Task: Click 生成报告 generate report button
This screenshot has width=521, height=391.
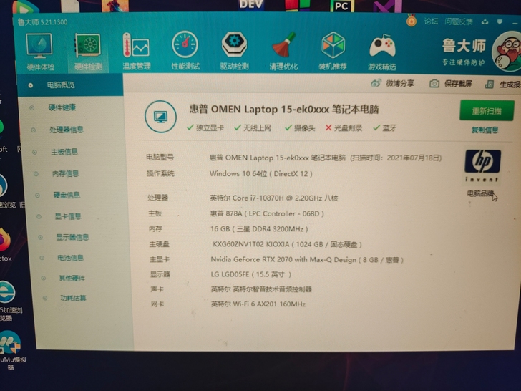Action: (x=502, y=84)
